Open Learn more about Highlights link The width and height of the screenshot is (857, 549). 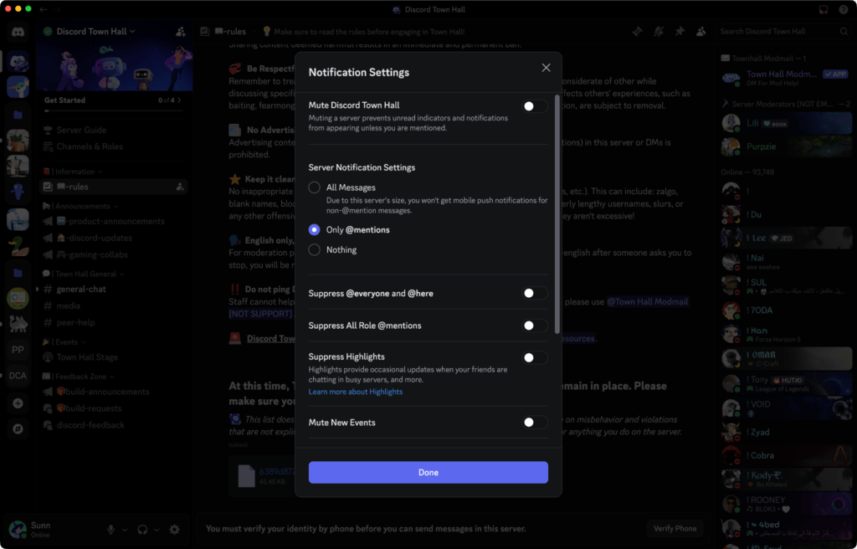[355, 392]
